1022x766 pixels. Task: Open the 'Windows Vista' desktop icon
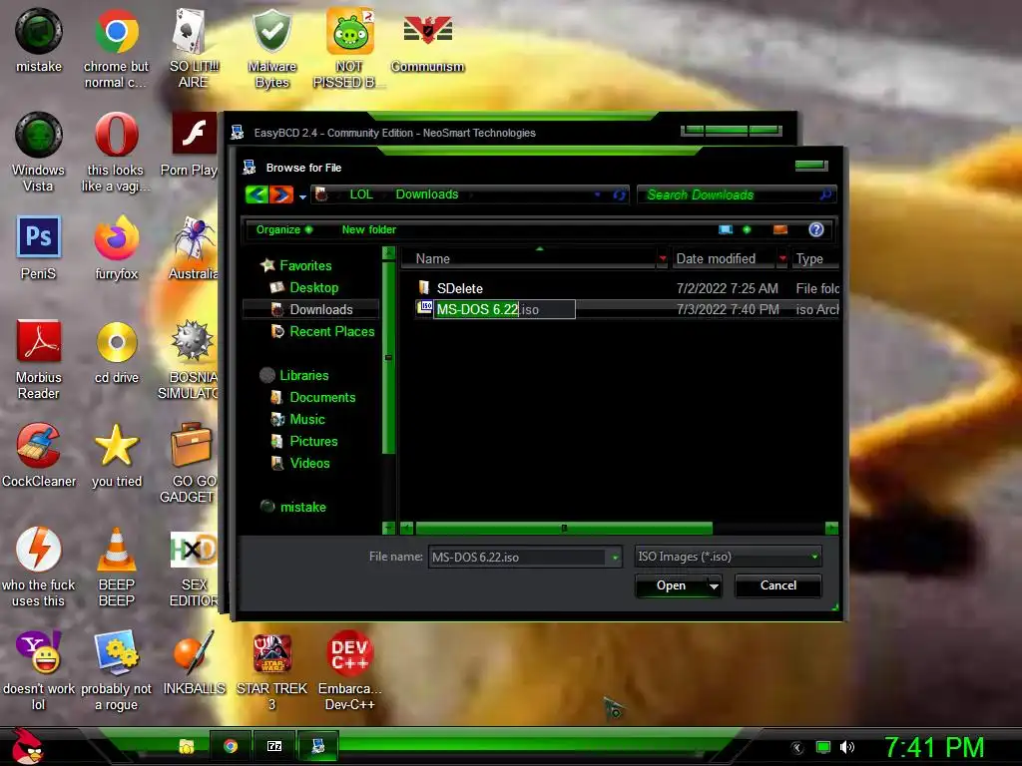point(39,153)
